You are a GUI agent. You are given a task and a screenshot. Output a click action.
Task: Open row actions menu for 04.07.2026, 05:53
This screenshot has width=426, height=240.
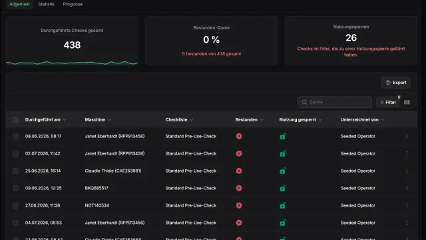pyautogui.click(x=407, y=223)
